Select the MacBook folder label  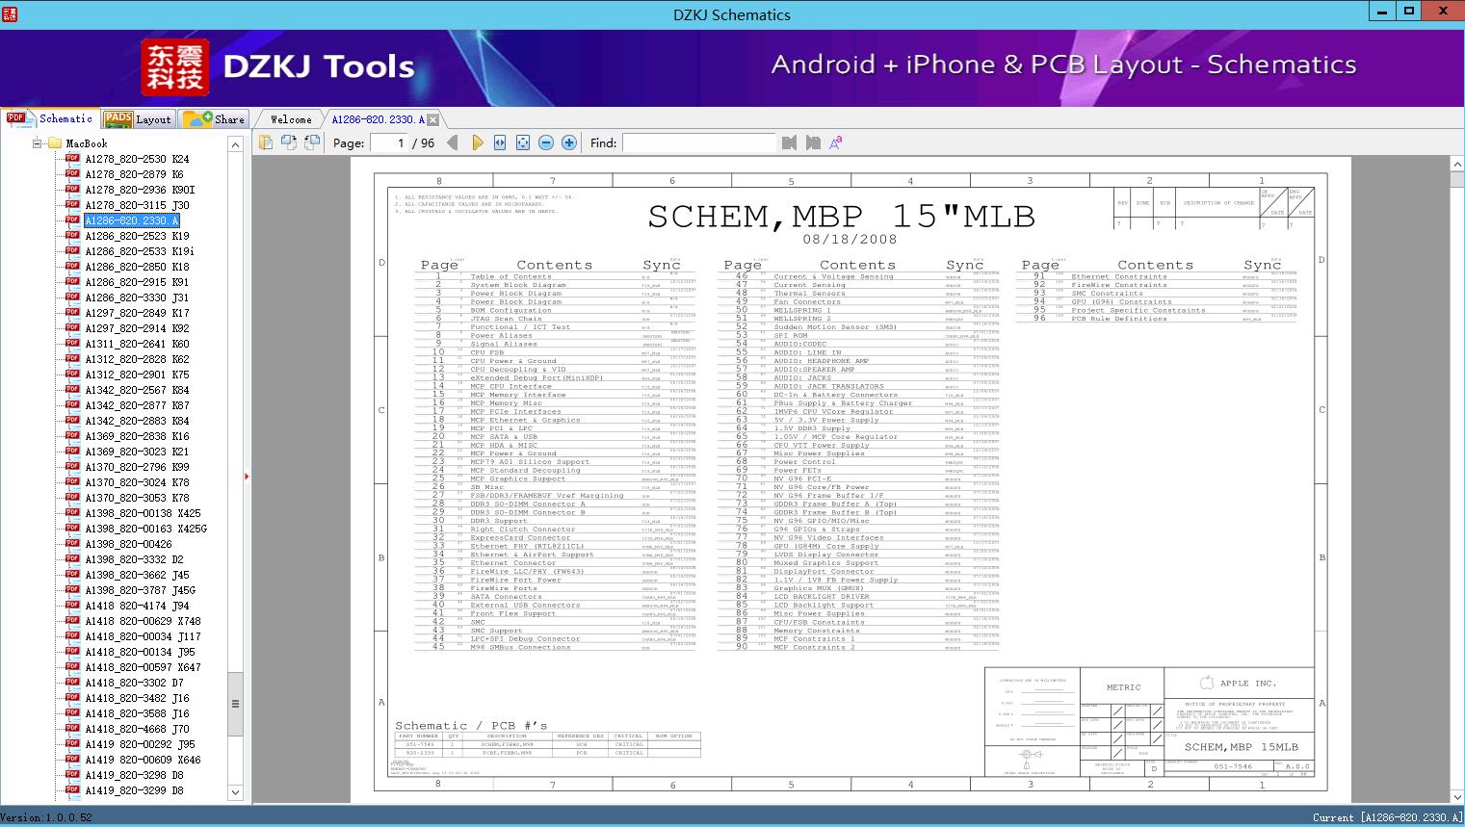tap(87, 143)
